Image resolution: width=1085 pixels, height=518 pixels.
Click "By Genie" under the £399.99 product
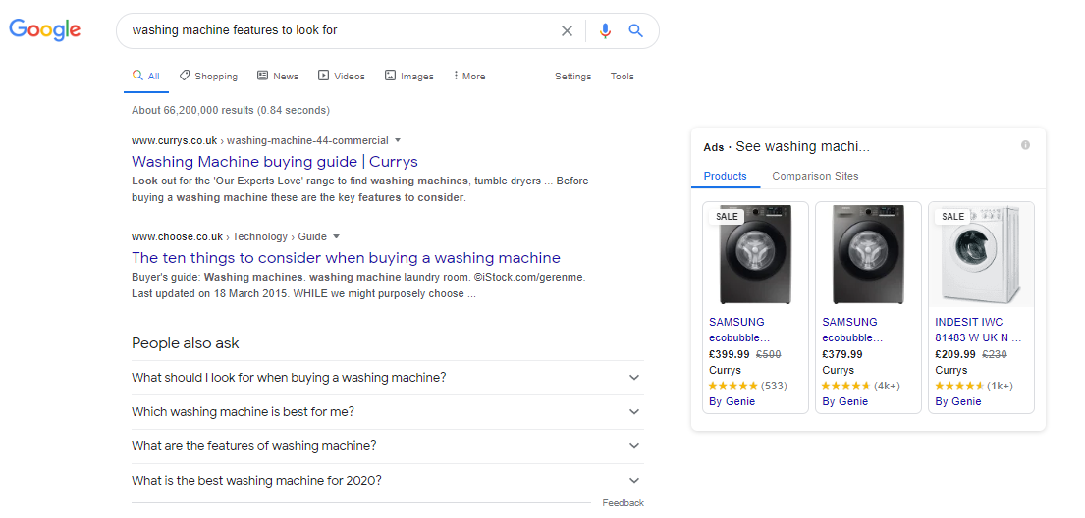click(x=732, y=401)
